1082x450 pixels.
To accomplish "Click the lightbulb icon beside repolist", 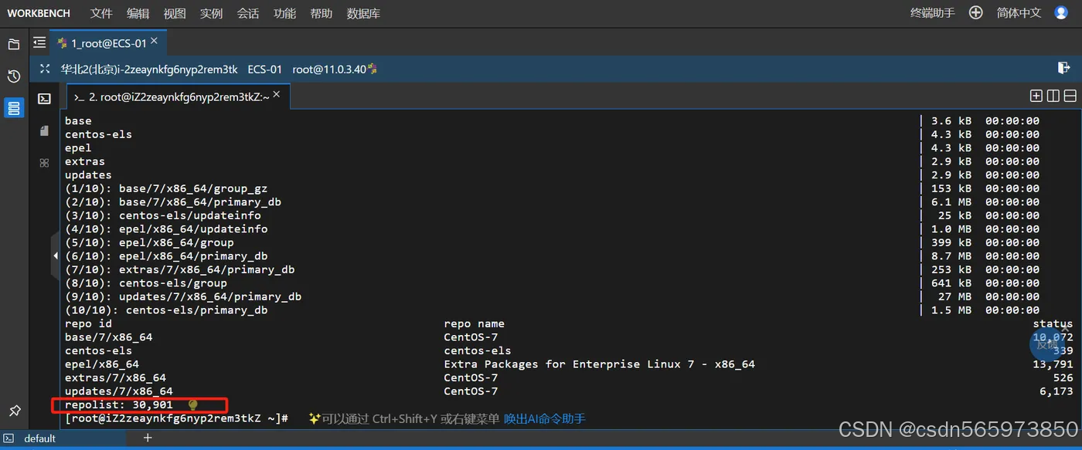I will coord(193,404).
